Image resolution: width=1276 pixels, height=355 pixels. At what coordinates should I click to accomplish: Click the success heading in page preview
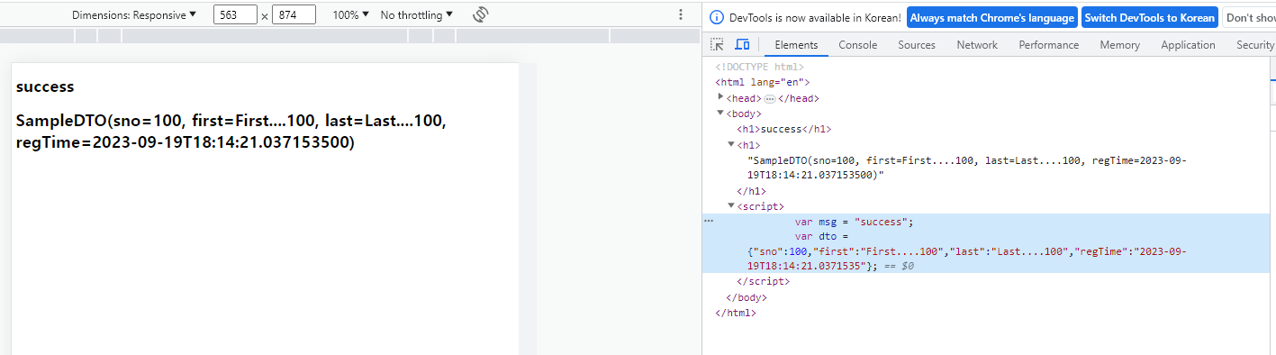point(45,87)
